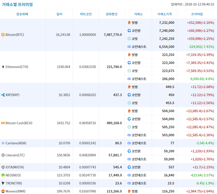217x194 pixels.
Task: Click the 달러 column header
Action: (59, 14)
